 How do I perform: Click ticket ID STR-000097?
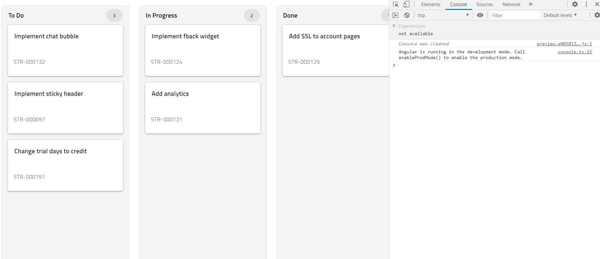click(x=29, y=119)
